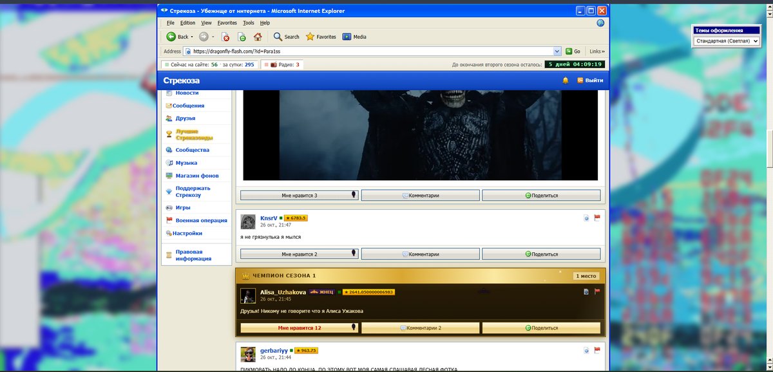
Task: Click 'Комментарии 2' on Alisa_Uzhakova's post
Action: tap(421, 328)
